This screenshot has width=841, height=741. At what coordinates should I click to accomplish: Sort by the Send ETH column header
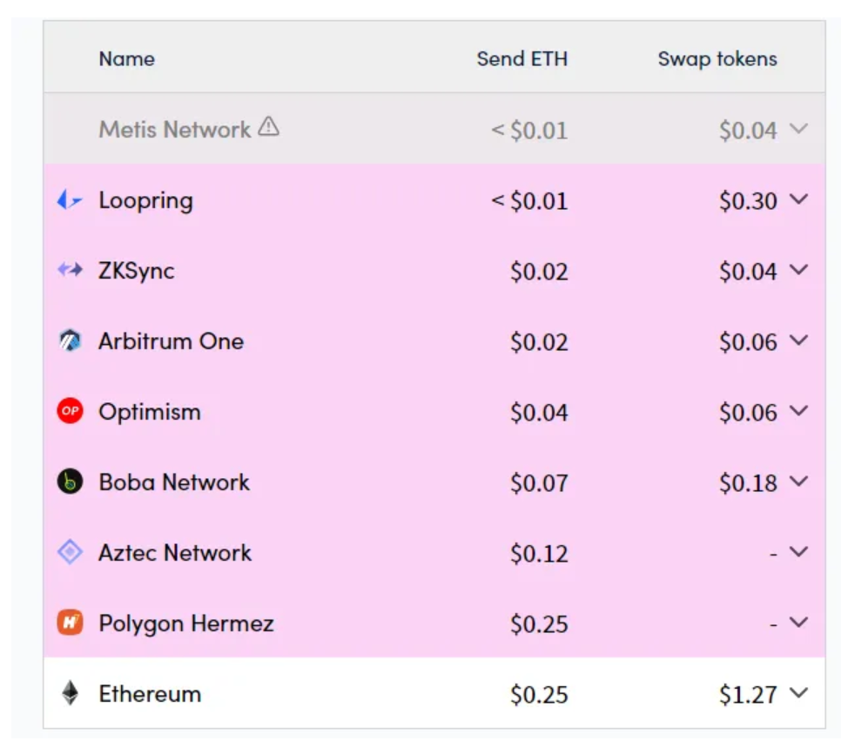(521, 59)
